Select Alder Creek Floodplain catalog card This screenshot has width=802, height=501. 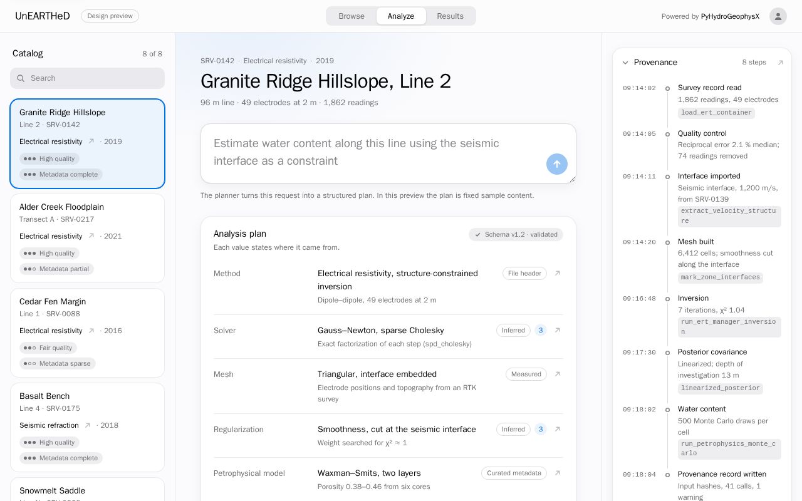[x=87, y=238]
